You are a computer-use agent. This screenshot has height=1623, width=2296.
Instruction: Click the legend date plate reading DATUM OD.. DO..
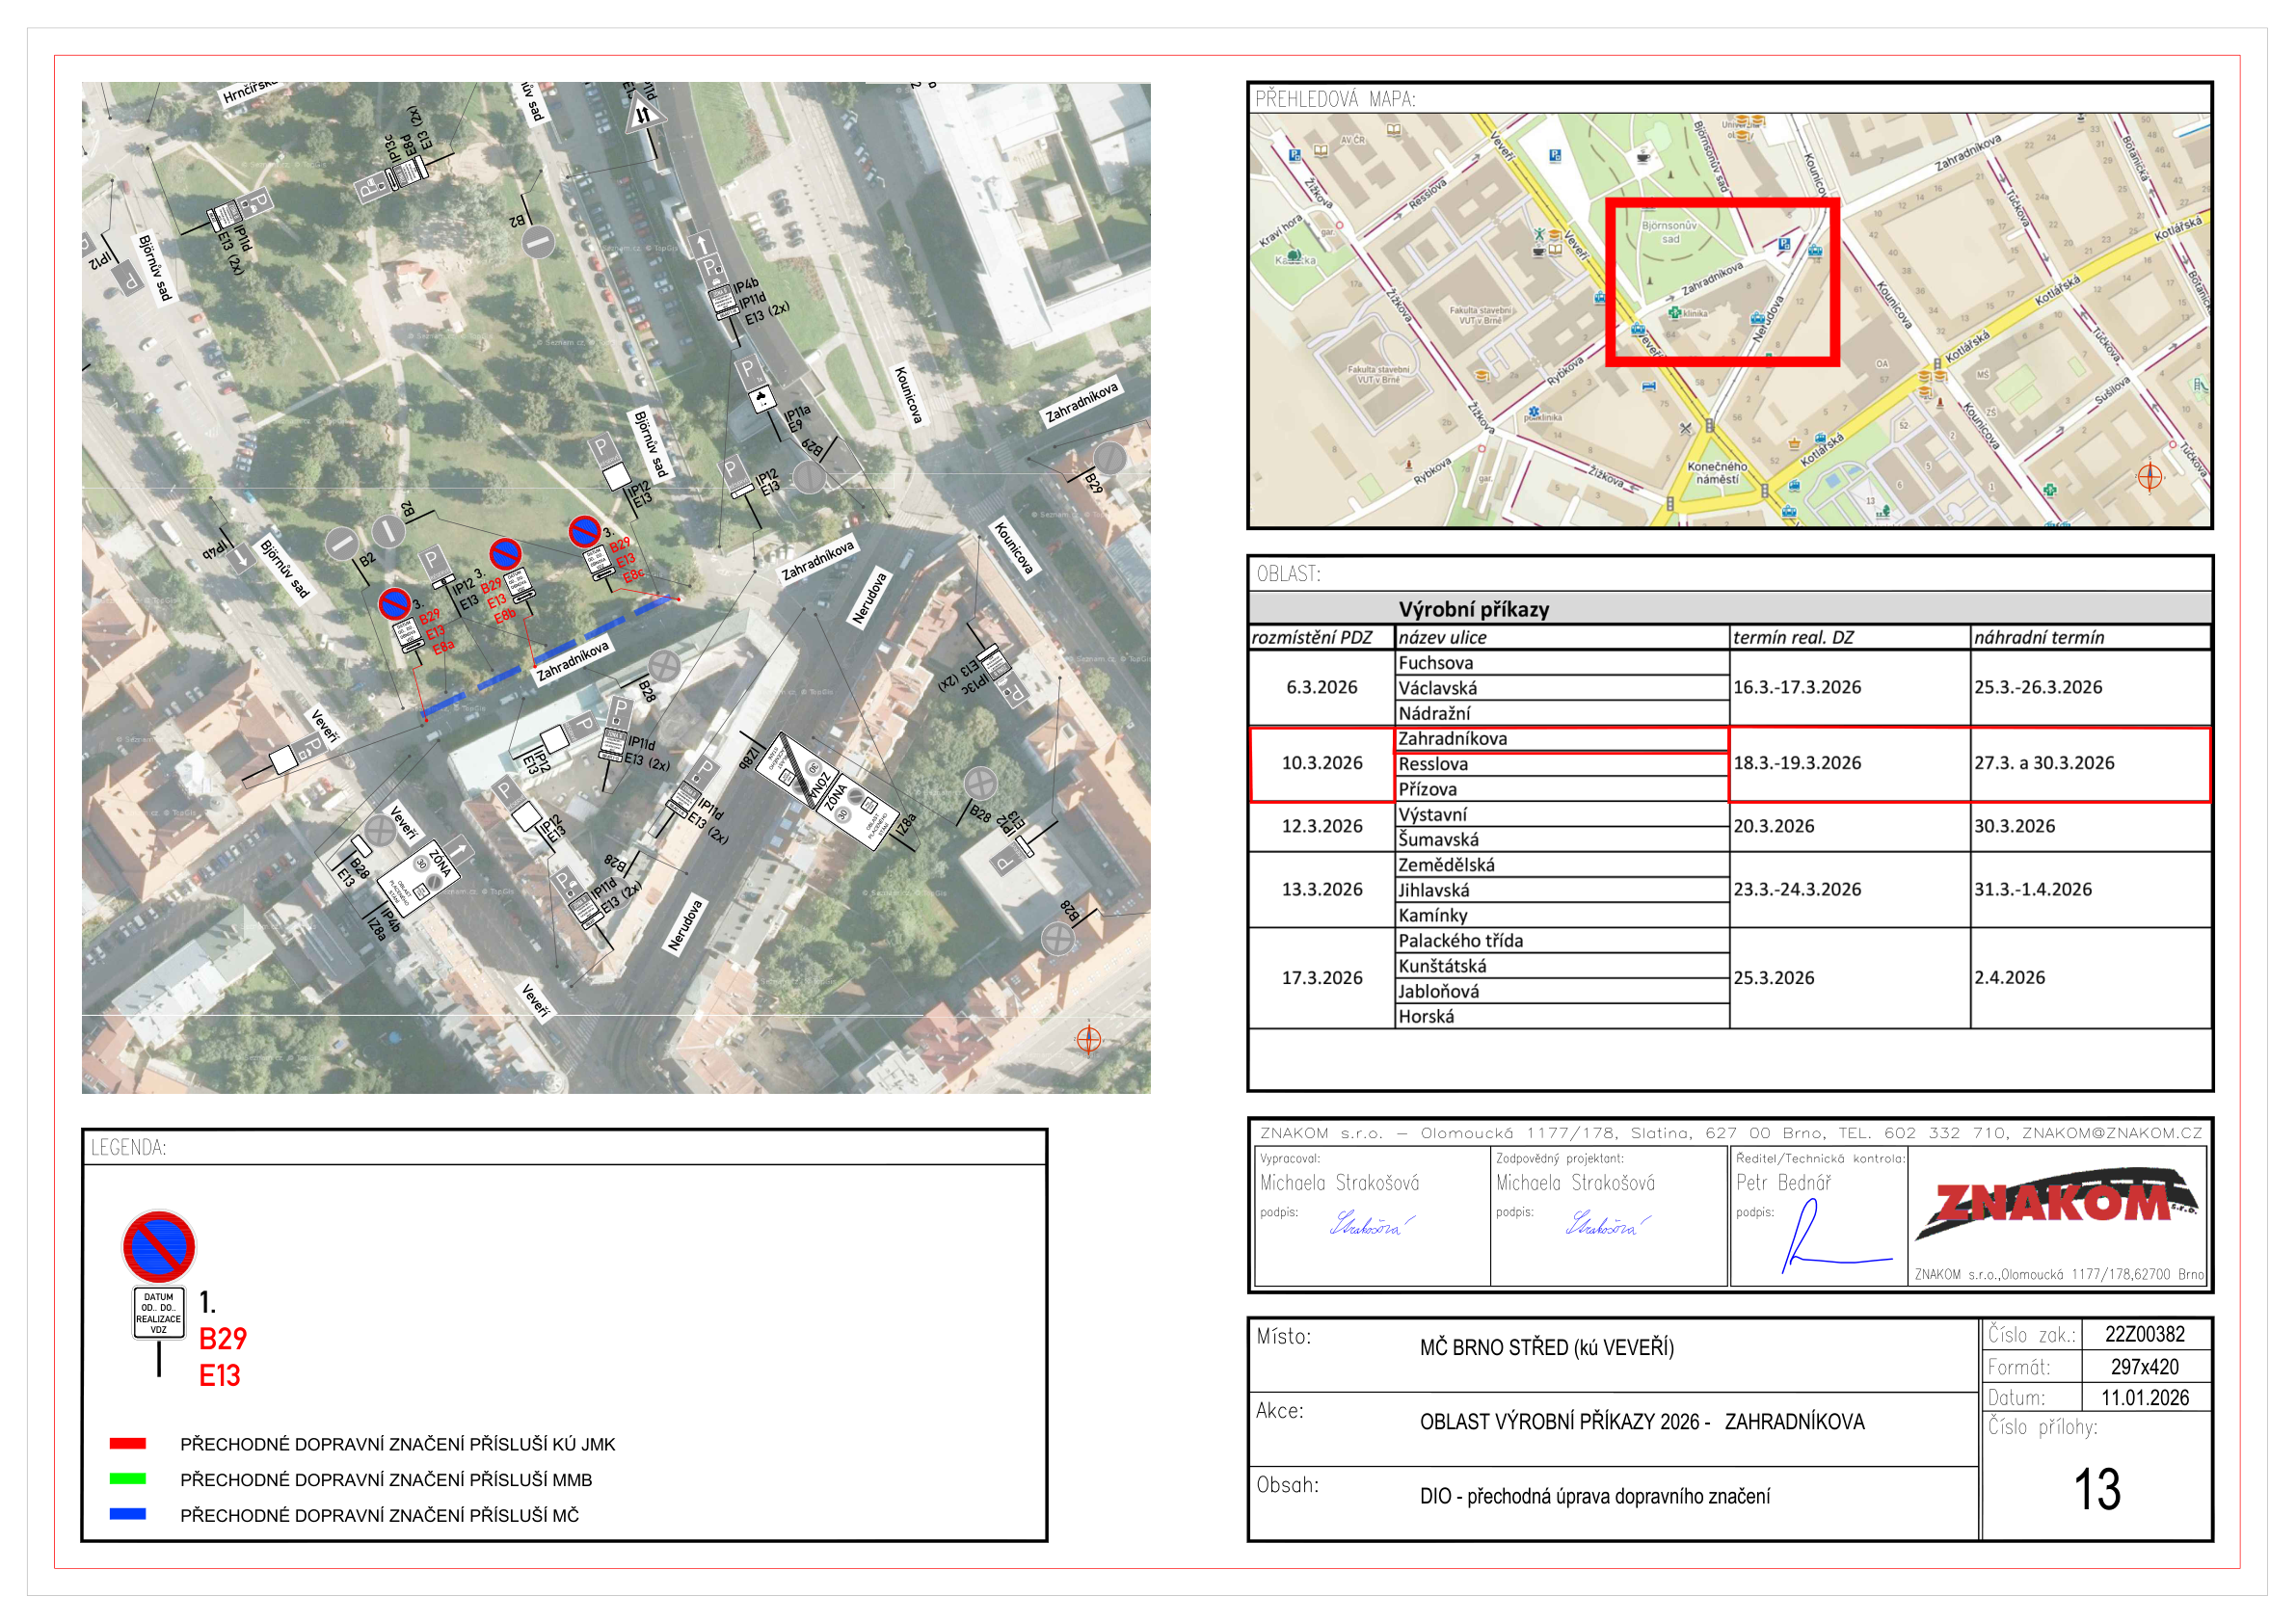(x=159, y=1314)
